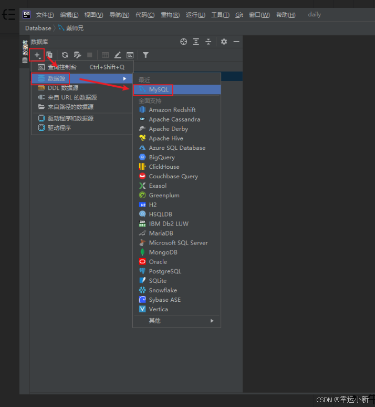The width and height of the screenshot is (375, 407).
Task: Open the gear settings of Database panel
Action: coord(224,42)
